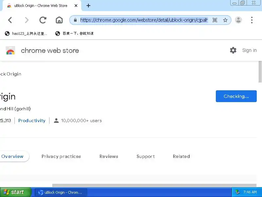This screenshot has height=197, width=262.
Task: Click the rating count 25,313
Action: 5,120
